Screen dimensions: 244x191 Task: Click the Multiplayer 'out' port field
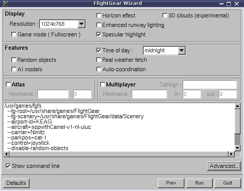228,94
